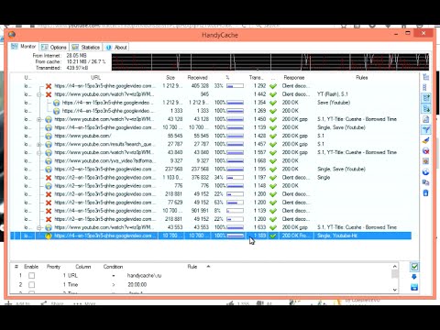Sort monitor list by Response column
The width and height of the screenshot is (440, 330).
click(294, 78)
